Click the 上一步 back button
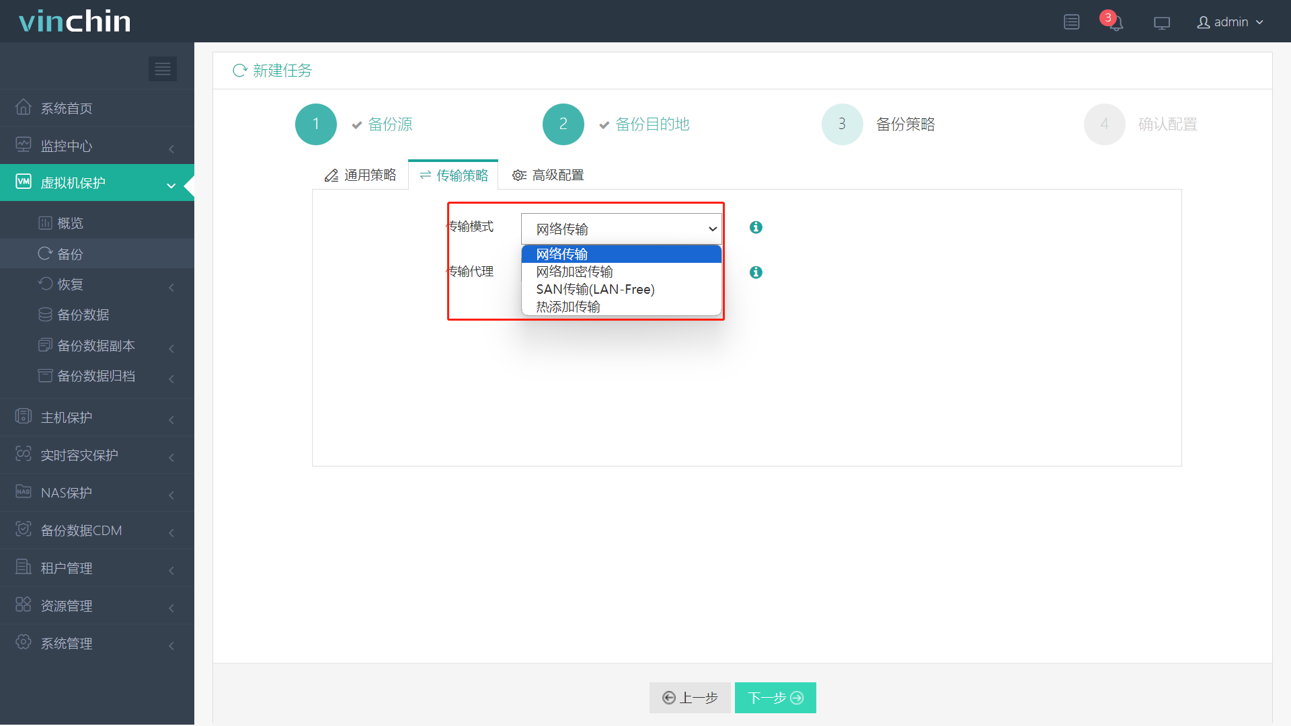 690,698
